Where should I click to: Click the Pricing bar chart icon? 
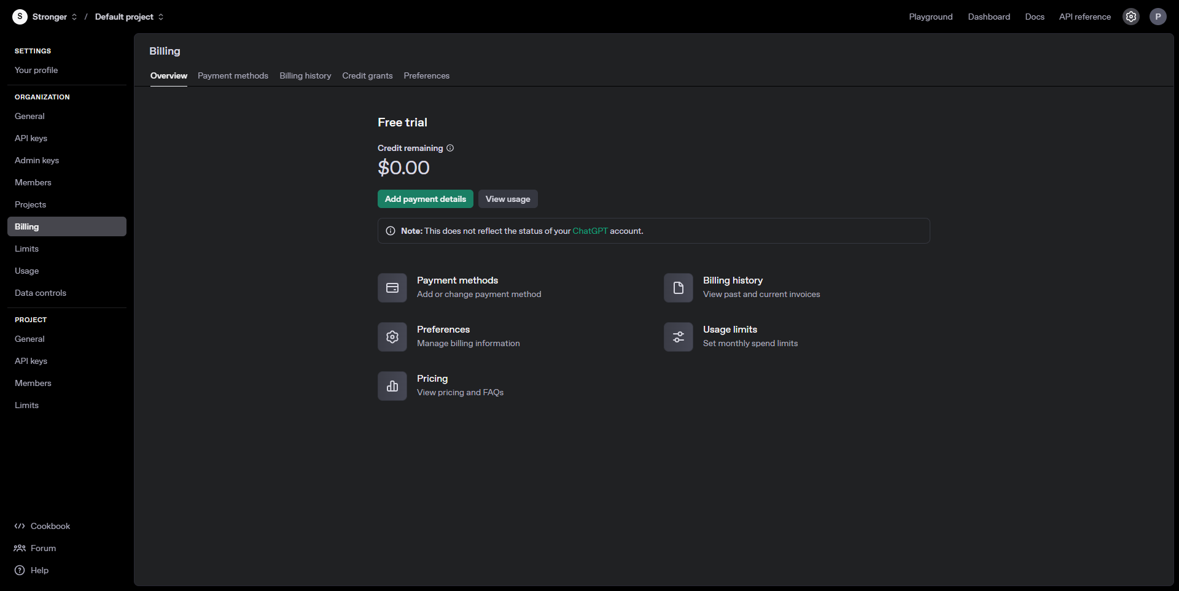pos(392,386)
